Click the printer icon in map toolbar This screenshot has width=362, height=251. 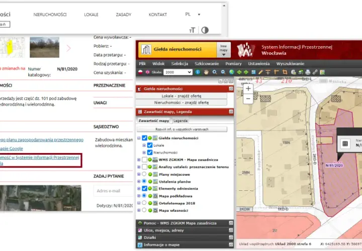tap(308, 72)
